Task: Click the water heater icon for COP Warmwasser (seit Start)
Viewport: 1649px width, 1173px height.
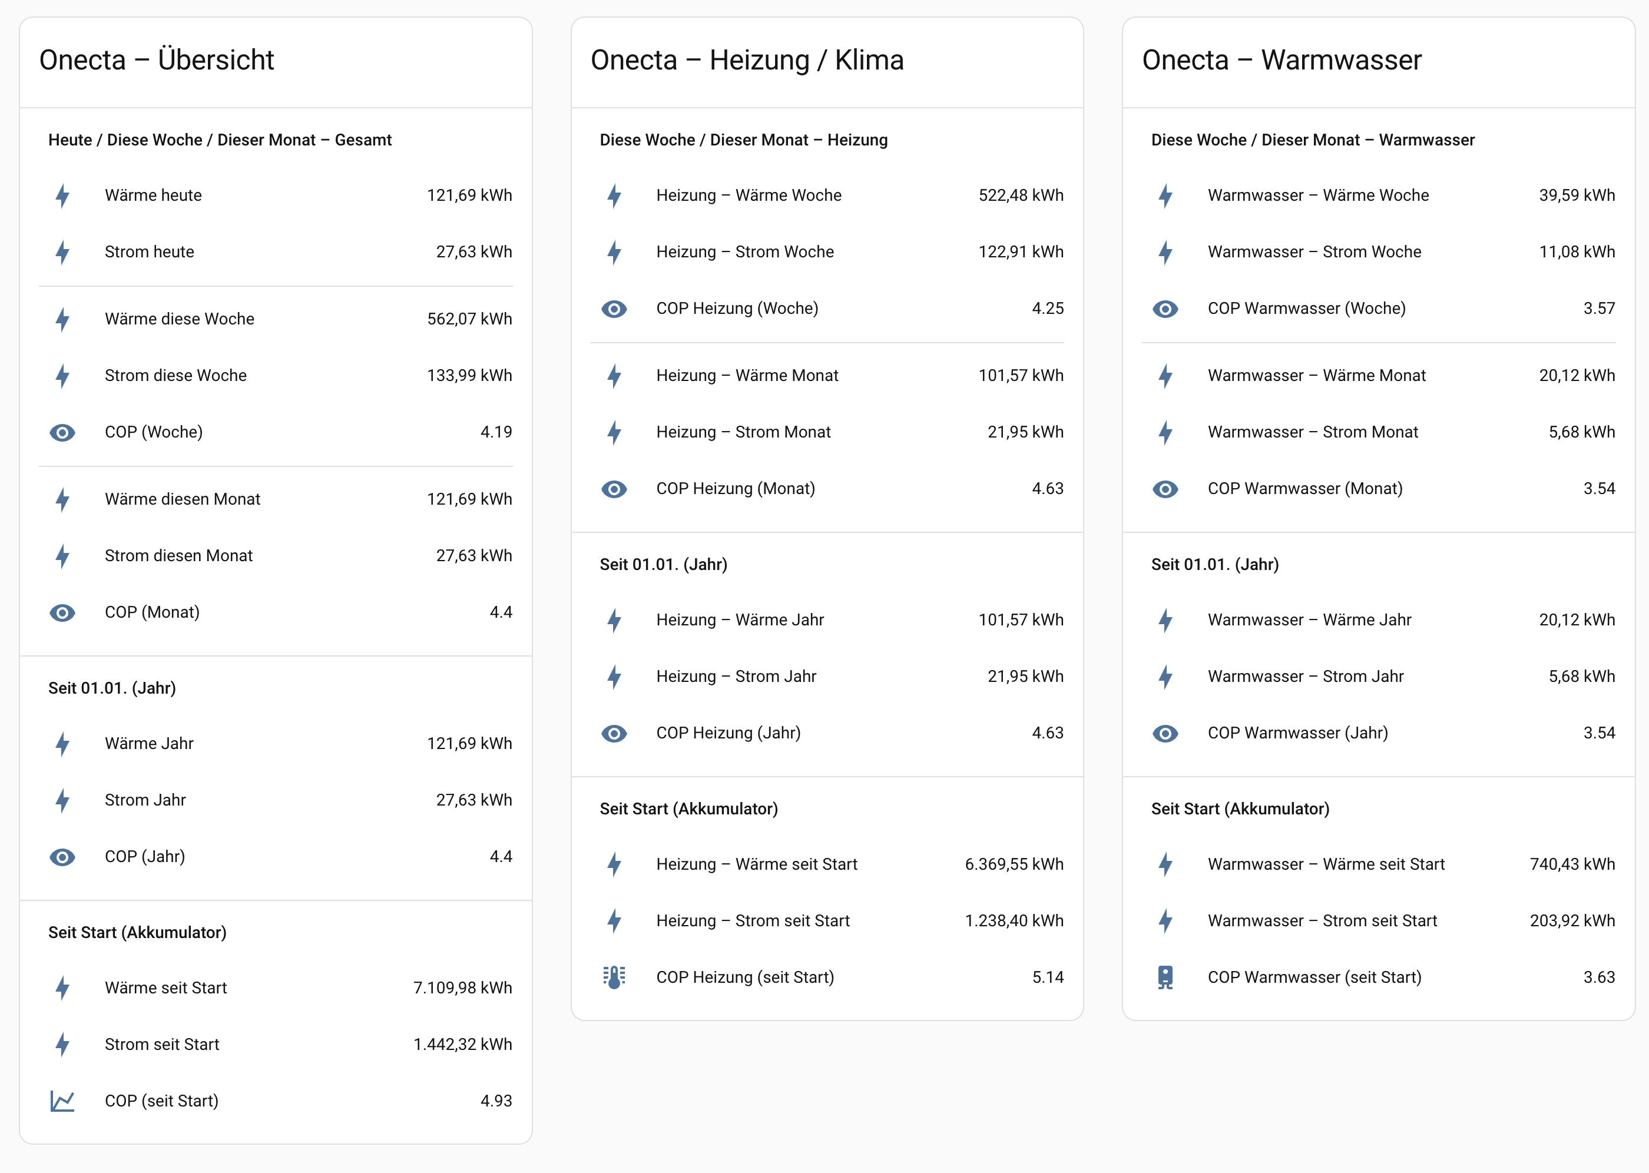Action: click(x=1165, y=977)
